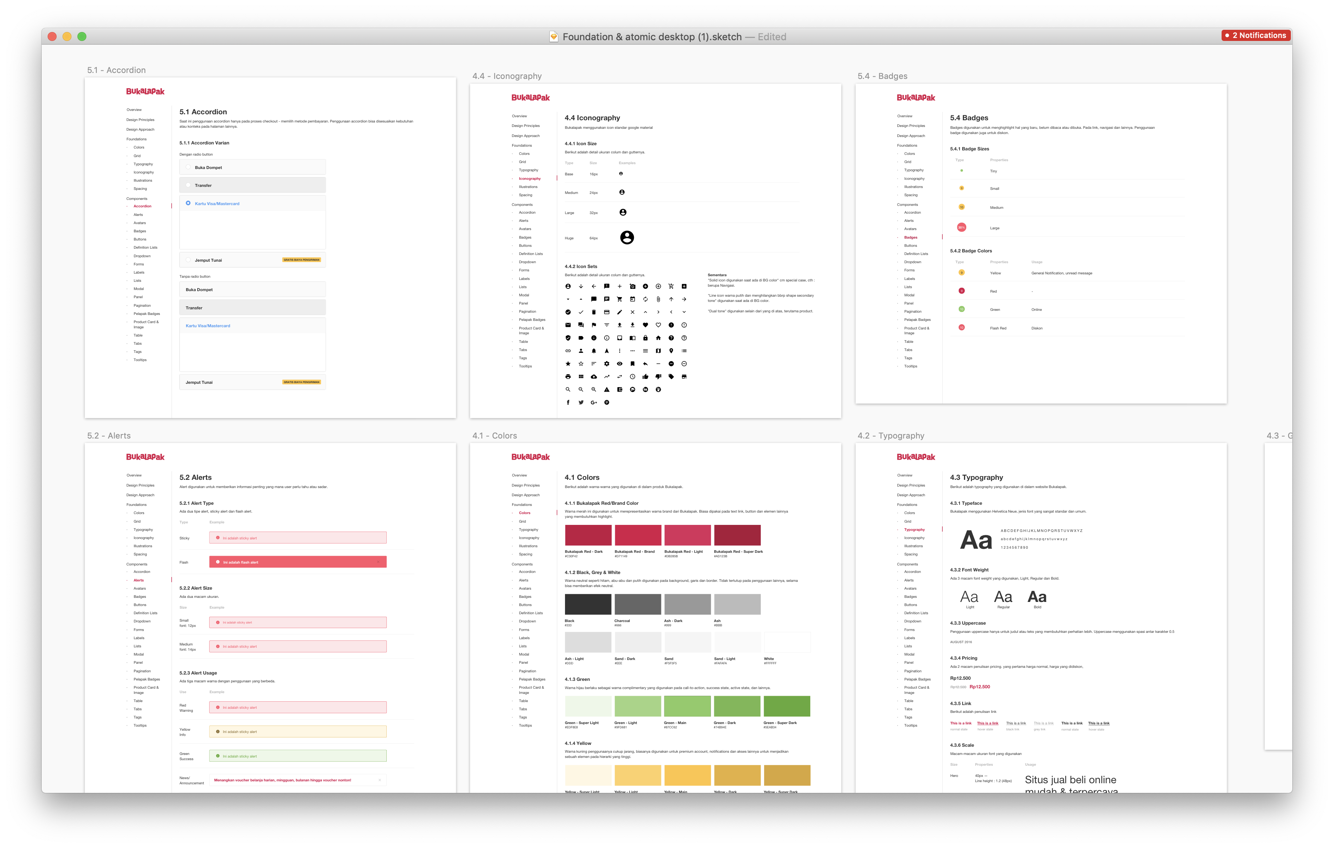The image size is (1334, 848).
Task: Click the 2 Notifications button
Action: click(1256, 35)
